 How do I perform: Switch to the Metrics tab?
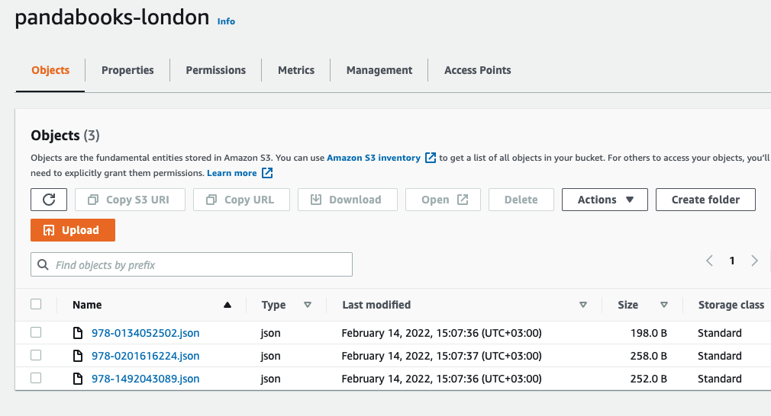click(296, 70)
